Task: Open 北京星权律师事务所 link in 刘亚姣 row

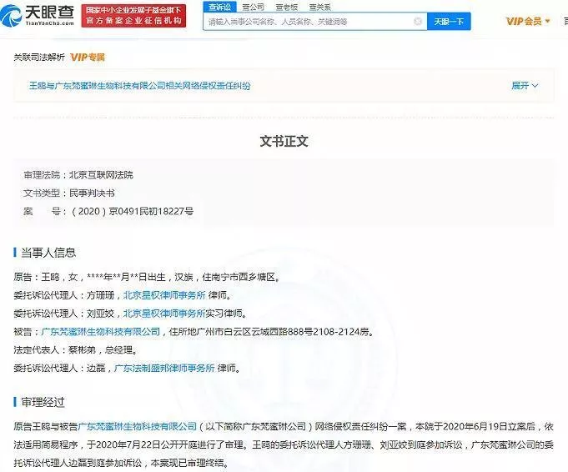Action: [164, 313]
